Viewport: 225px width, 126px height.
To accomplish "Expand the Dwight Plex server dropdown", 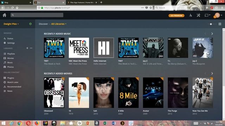I will (11, 24).
